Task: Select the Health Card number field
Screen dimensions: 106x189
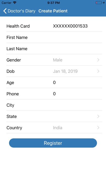Action: [70, 26]
